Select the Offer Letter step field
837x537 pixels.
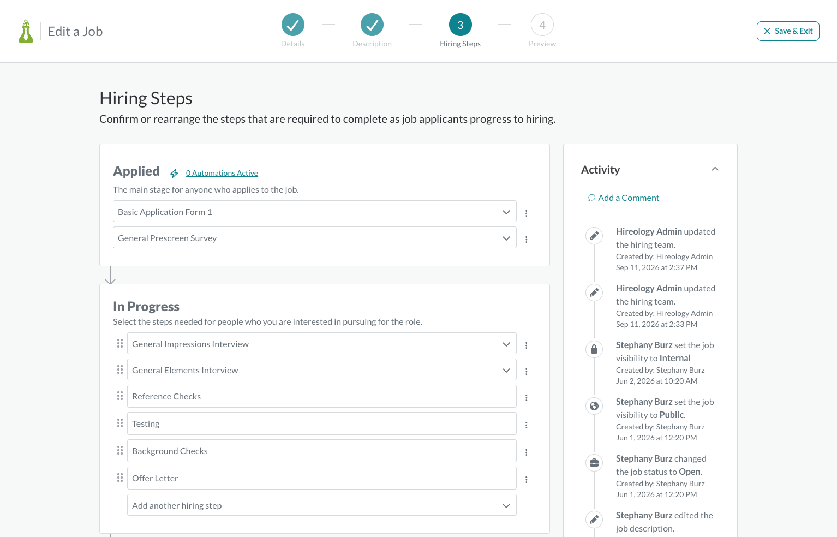click(322, 478)
